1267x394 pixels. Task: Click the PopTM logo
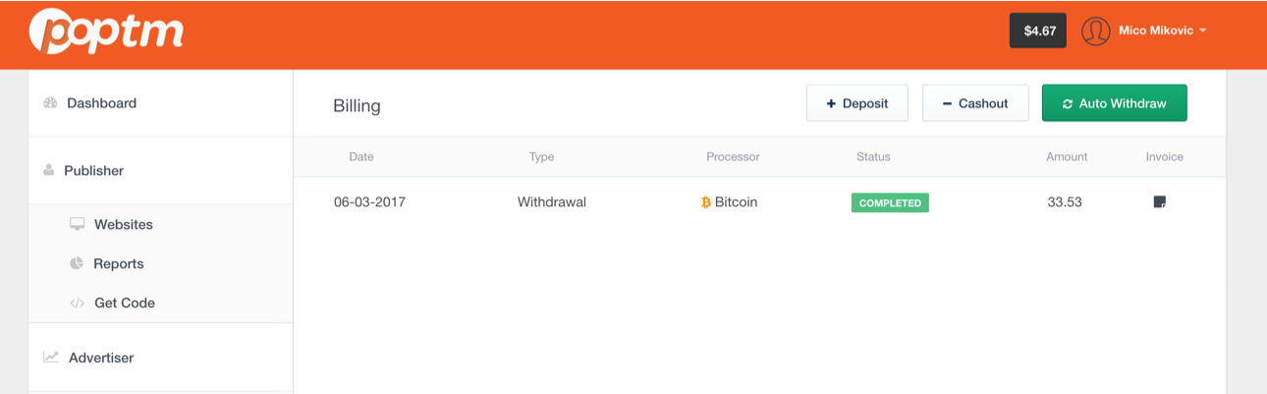pyautogui.click(x=106, y=32)
